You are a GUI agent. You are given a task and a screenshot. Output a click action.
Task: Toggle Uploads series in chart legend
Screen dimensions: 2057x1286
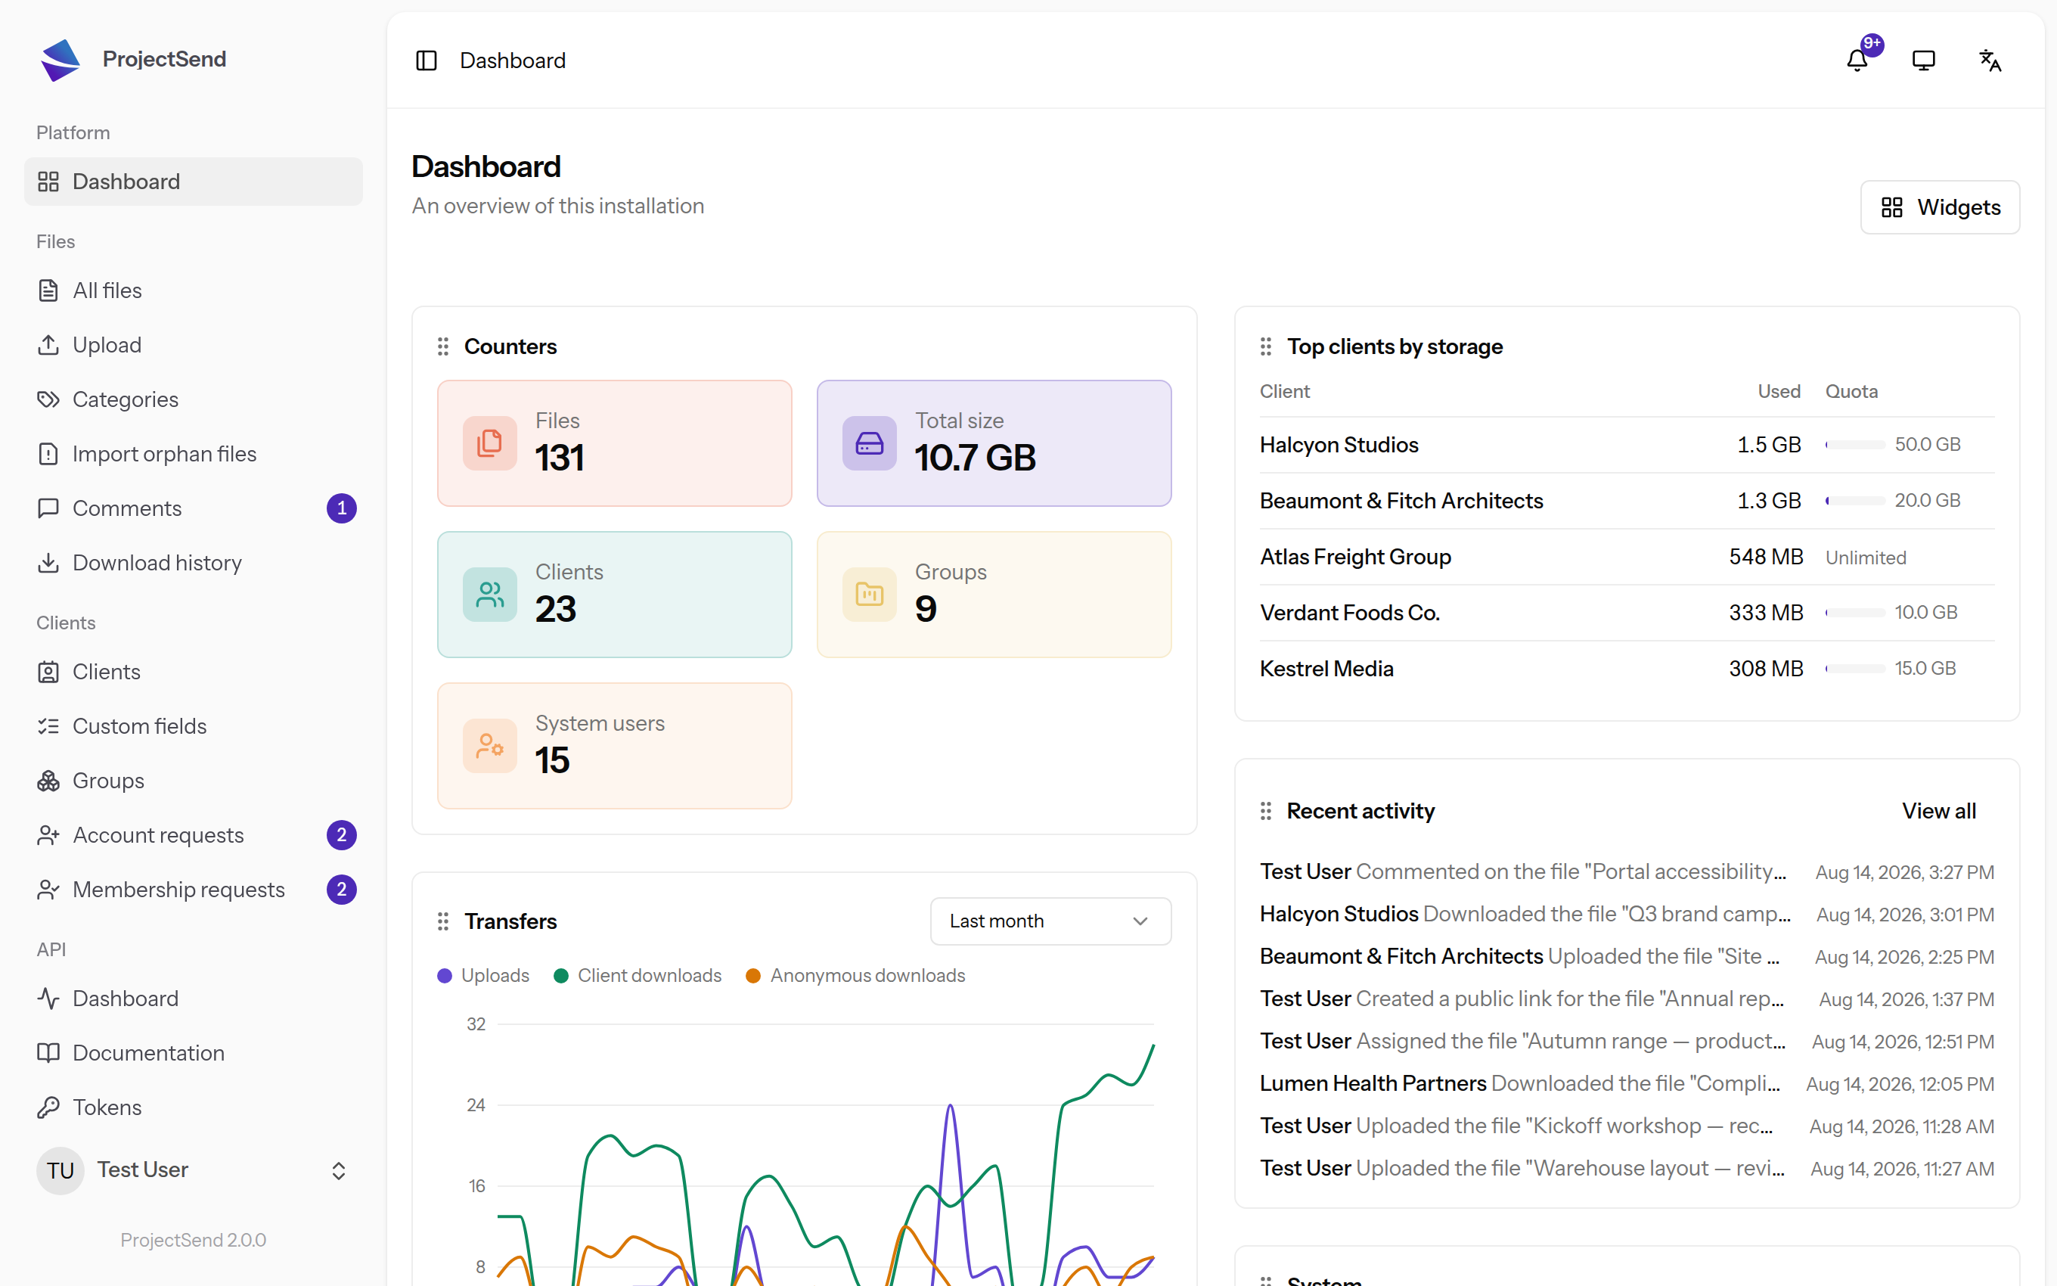pos(482,976)
